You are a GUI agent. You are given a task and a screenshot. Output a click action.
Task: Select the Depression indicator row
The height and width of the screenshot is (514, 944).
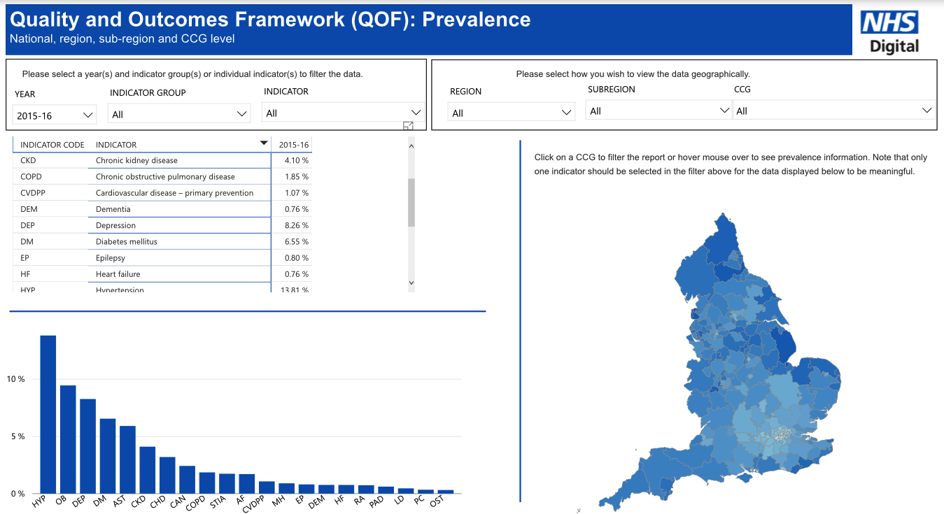[140, 225]
